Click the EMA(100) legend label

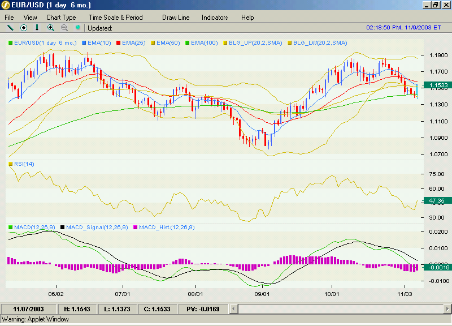tap(205, 43)
